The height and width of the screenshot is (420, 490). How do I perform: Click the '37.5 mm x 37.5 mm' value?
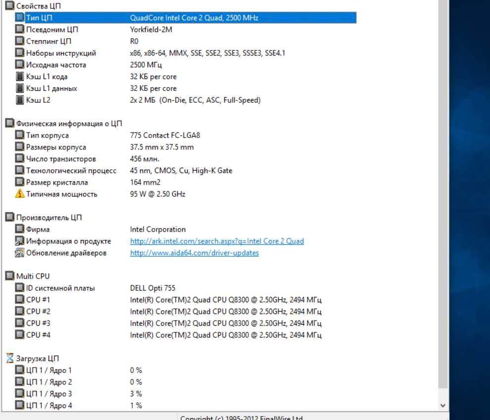coord(162,147)
